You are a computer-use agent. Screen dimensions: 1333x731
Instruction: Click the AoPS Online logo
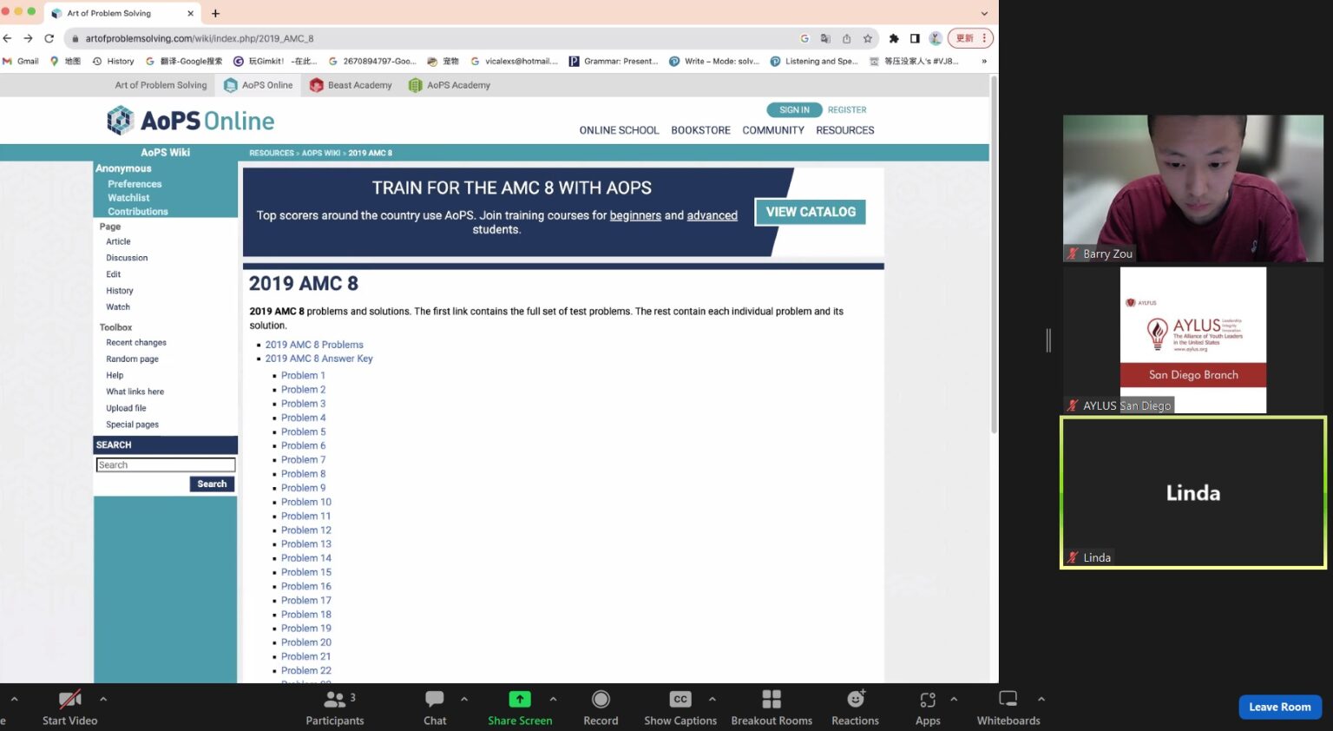point(191,121)
